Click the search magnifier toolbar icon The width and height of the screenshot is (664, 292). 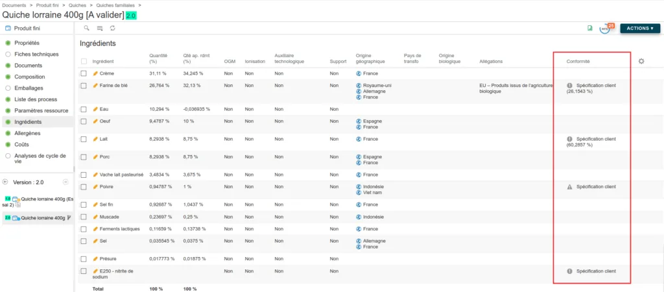coord(86,29)
